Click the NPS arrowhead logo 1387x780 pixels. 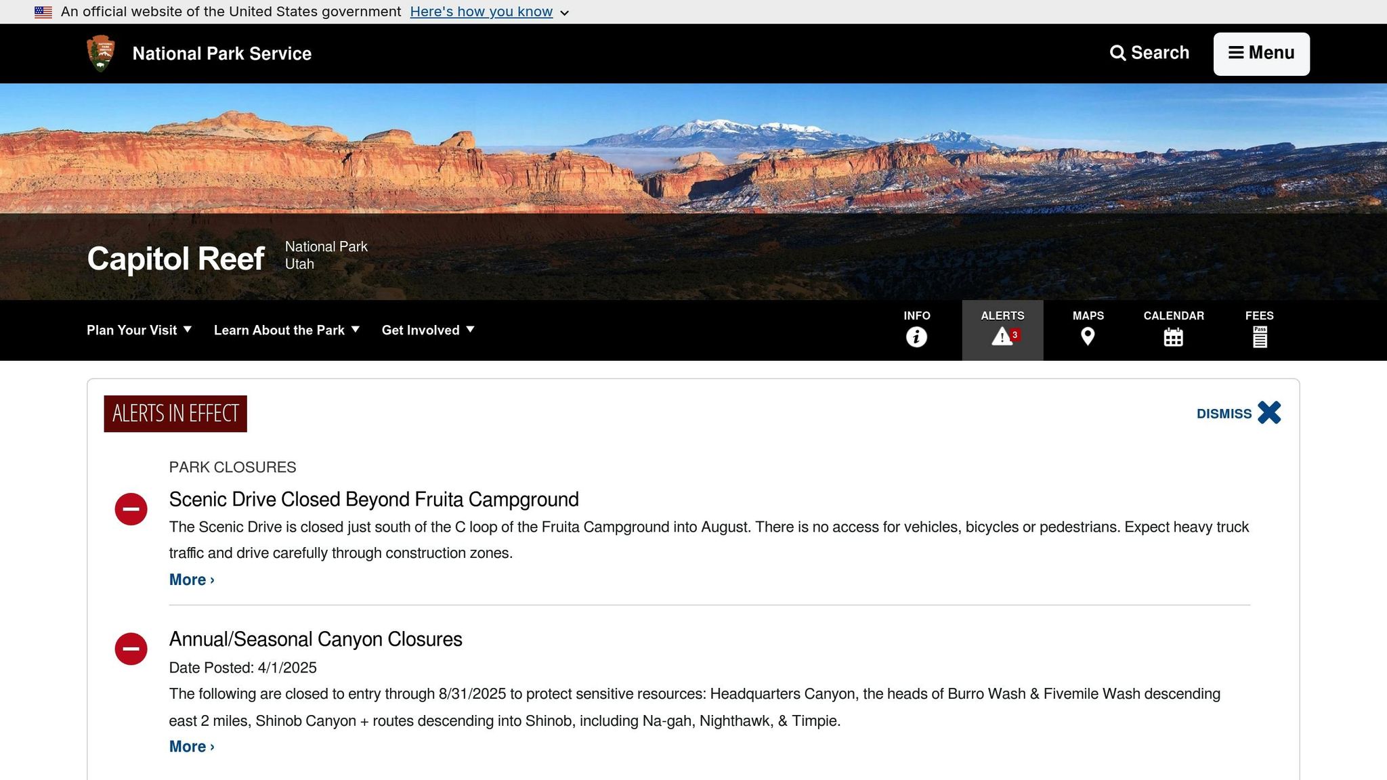point(101,53)
